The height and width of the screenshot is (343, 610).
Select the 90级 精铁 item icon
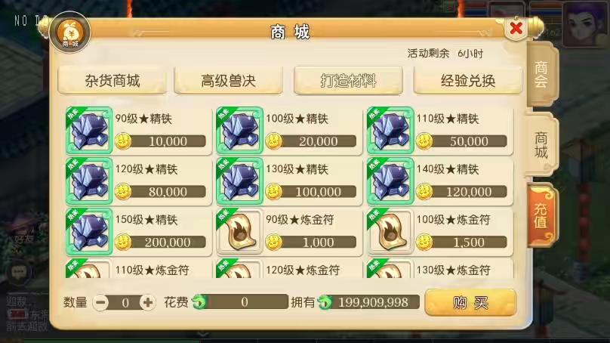tap(90, 130)
